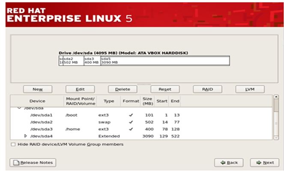Click the format checkmark for /dev/sda1

pyautogui.click(x=131, y=115)
